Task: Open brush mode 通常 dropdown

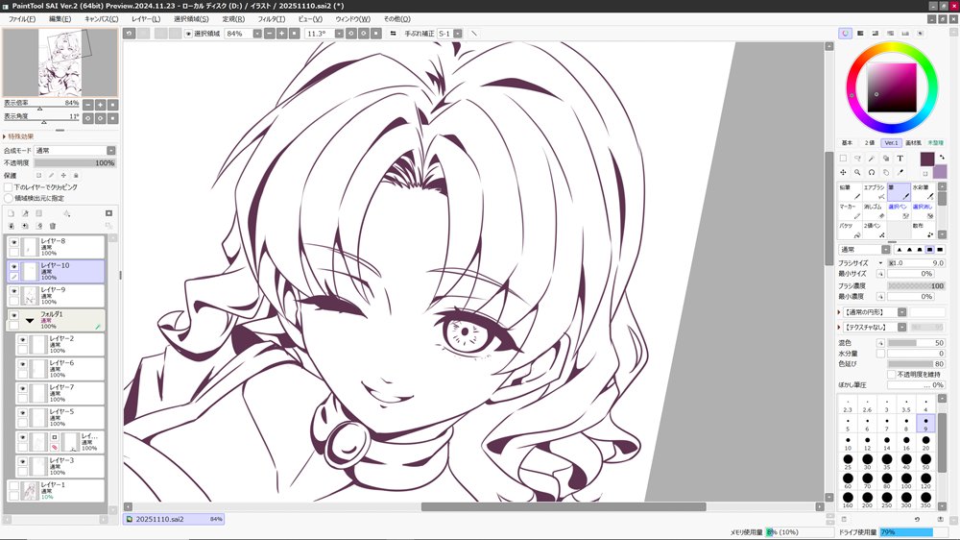Action: [886, 250]
